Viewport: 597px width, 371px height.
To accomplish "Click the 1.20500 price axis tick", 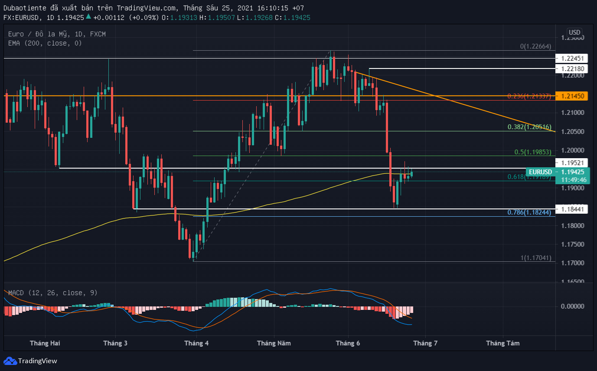I will click(x=572, y=131).
